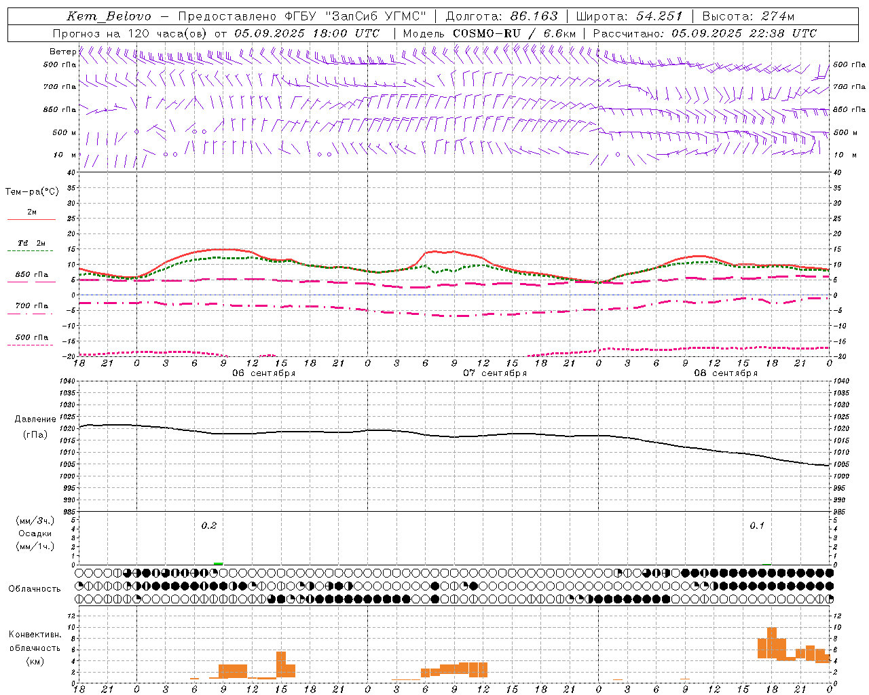Viewport: 869px width, 695px height.
Task: Click the 06 сентября date label
Action: pyautogui.click(x=263, y=373)
